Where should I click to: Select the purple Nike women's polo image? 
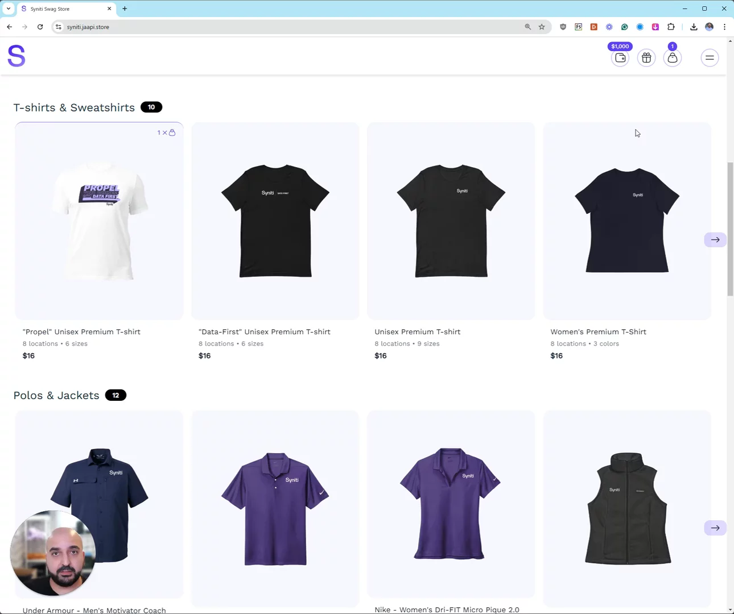[451, 504]
